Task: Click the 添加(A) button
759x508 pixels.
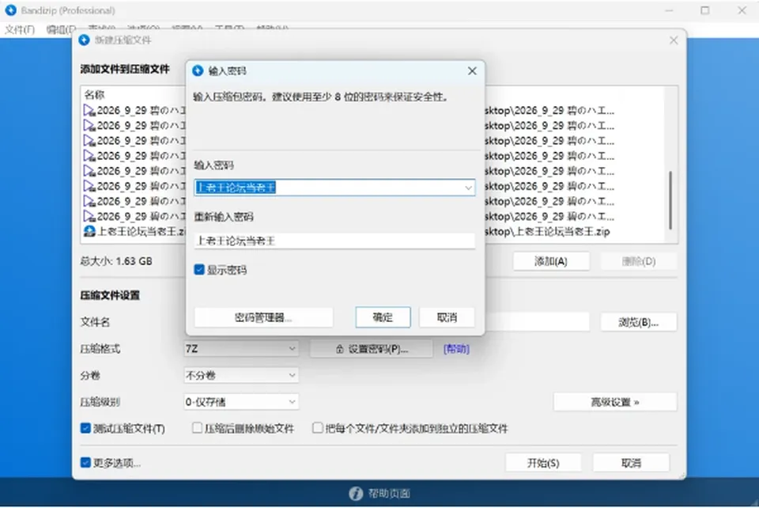Action: [x=551, y=261]
